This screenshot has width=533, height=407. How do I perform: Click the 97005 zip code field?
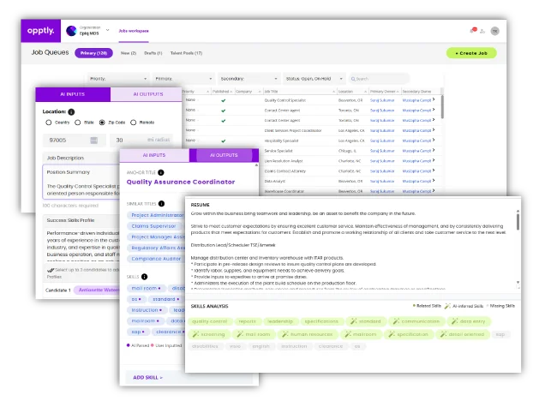(x=74, y=140)
